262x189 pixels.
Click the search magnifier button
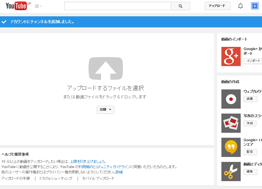180,6
